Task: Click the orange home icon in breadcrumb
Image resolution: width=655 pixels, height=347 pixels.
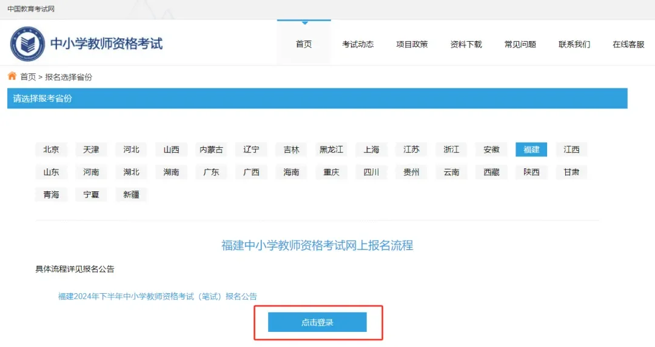Action: (x=12, y=76)
